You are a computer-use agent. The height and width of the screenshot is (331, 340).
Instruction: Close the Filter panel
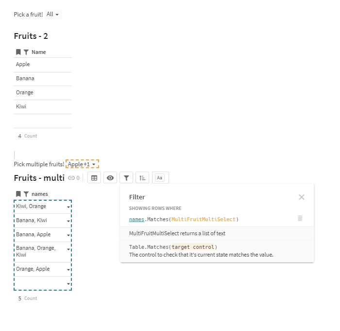point(302,197)
